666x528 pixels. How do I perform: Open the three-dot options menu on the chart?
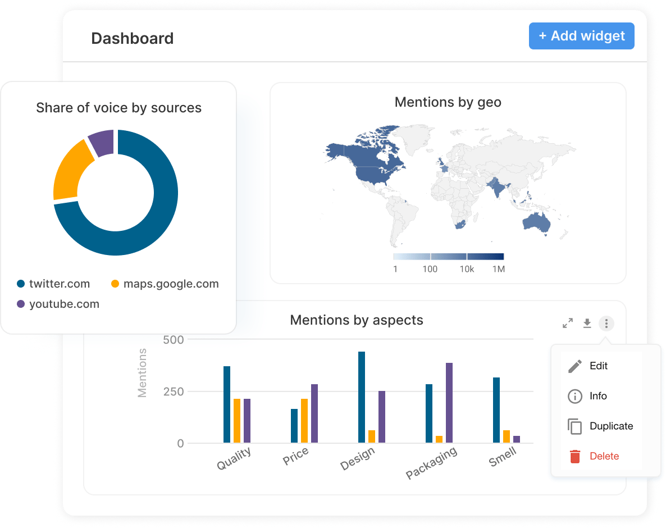606,323
